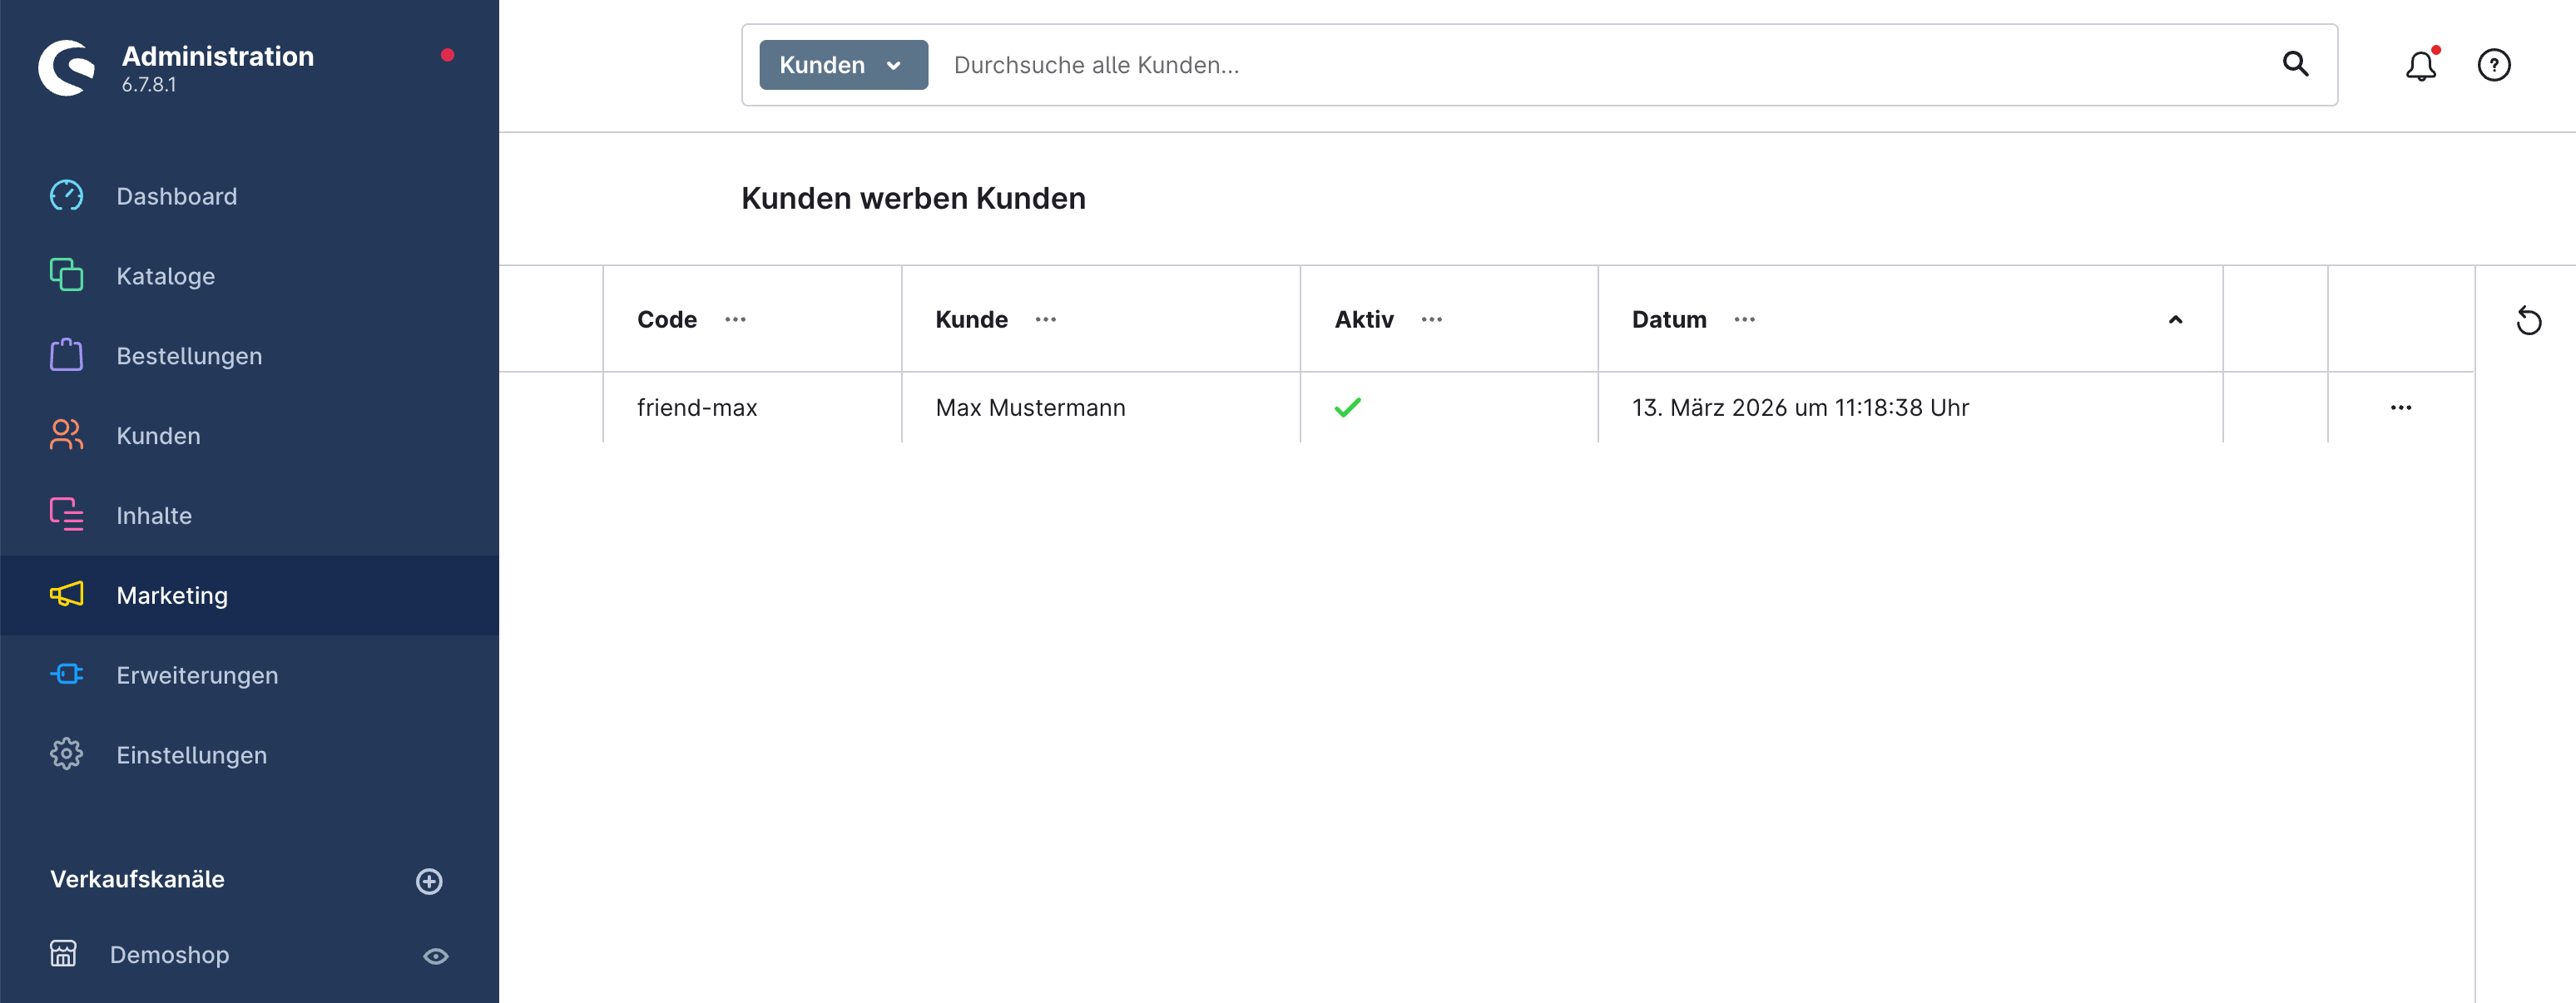Open the notifications bell
The height and width of the screenshot is (1003, 2576).
click(2420, 66)
